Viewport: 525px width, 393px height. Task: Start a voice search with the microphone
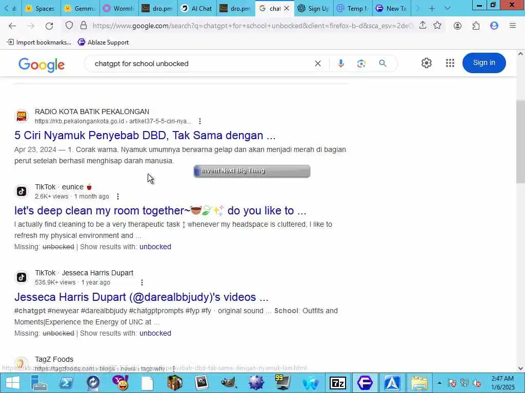click(341, 63)
